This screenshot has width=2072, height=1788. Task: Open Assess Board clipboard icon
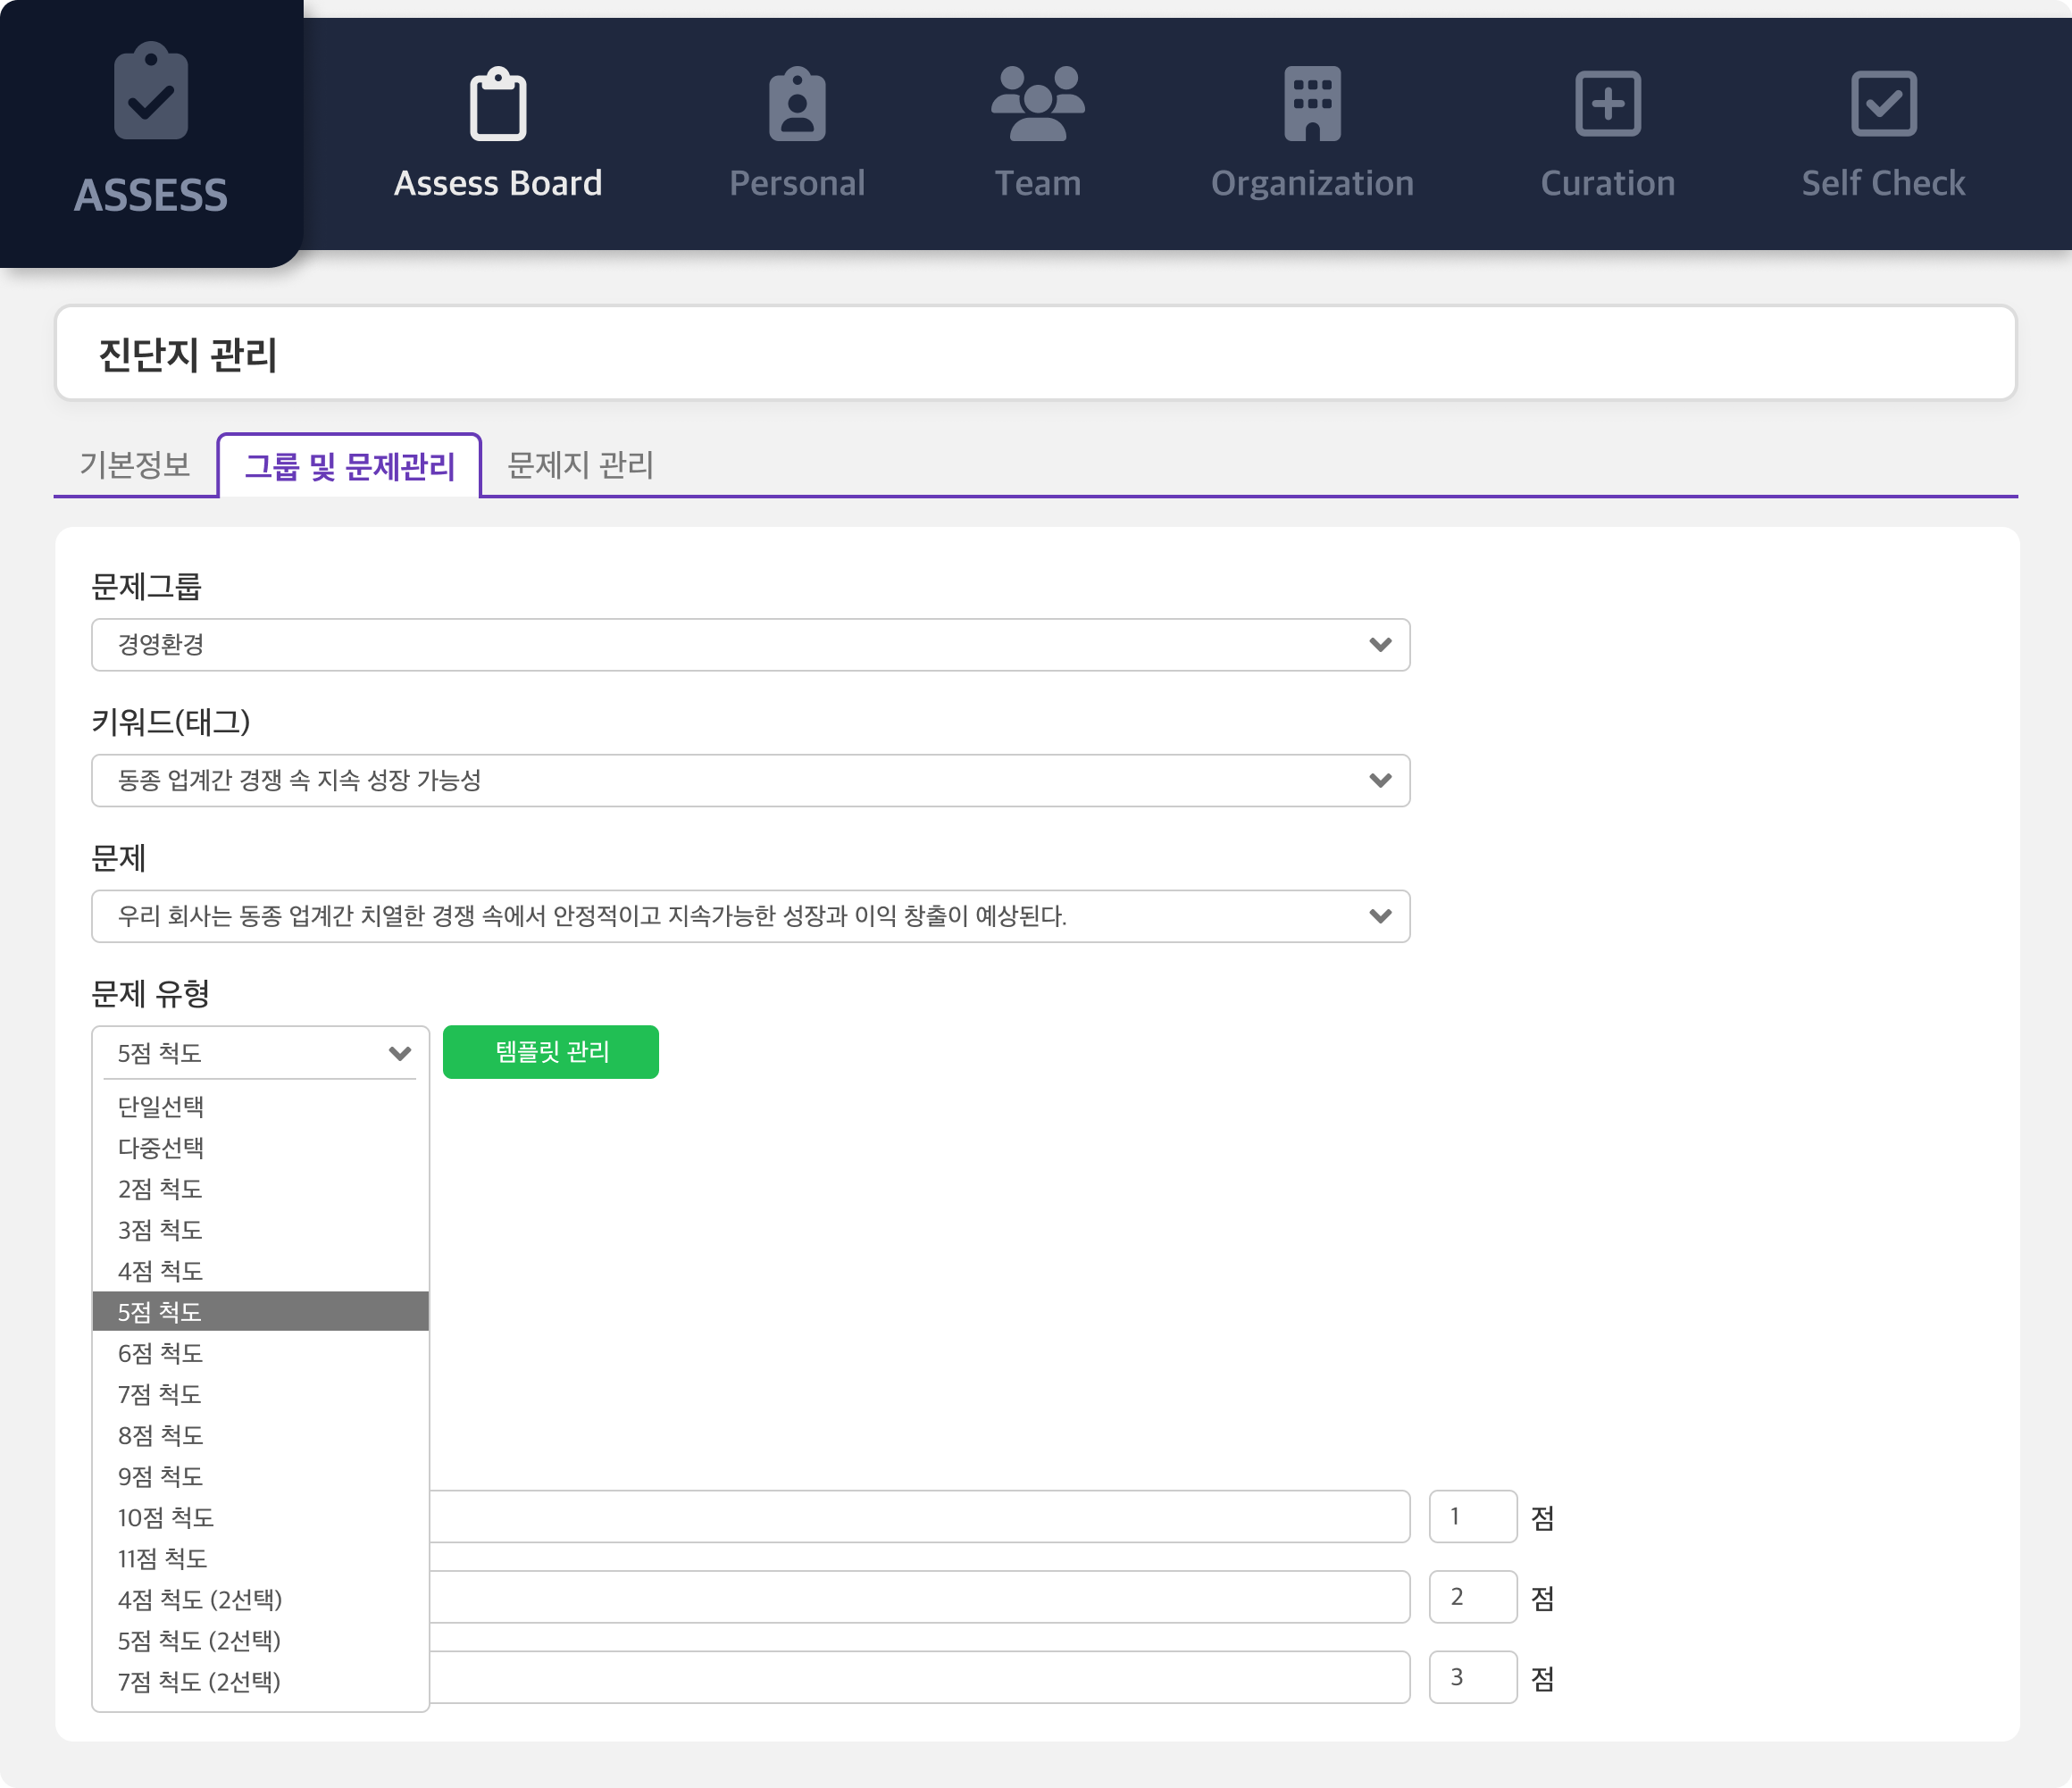point(498,104)
